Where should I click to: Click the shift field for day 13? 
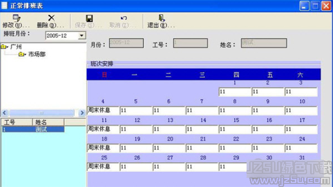click(x=169, y=129)
